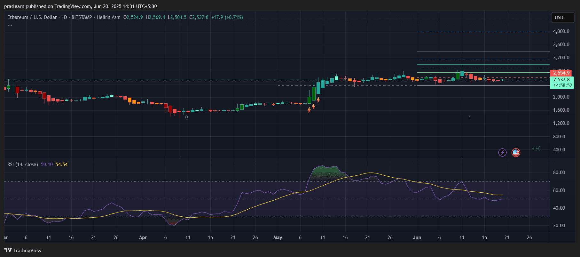Screen dimensions: 580x257
Task: Click the Jun label on time axis
Action: [x=417, y=237]
